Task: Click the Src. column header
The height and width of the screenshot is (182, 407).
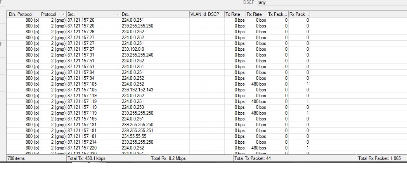Action: 89,14
